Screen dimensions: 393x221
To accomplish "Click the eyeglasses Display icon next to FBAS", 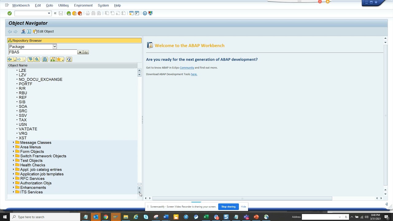I will 86,52.
